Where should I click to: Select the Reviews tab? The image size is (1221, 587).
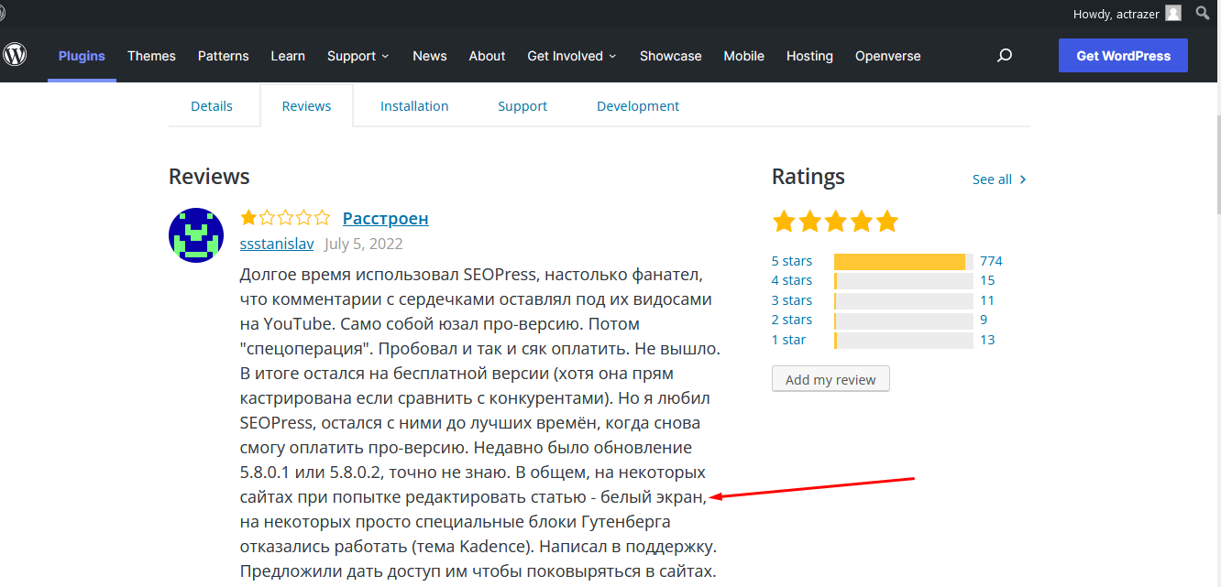click(306, 106)
